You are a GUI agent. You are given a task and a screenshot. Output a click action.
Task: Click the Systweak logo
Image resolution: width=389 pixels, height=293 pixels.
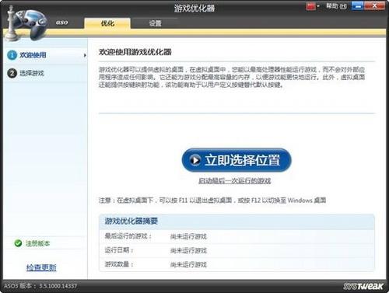click(363, 286)
